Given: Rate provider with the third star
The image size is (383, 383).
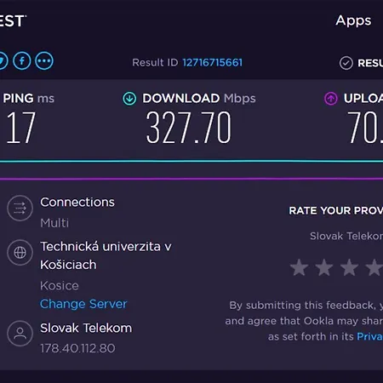Looking at the screenshot, I should click(349, 267).
